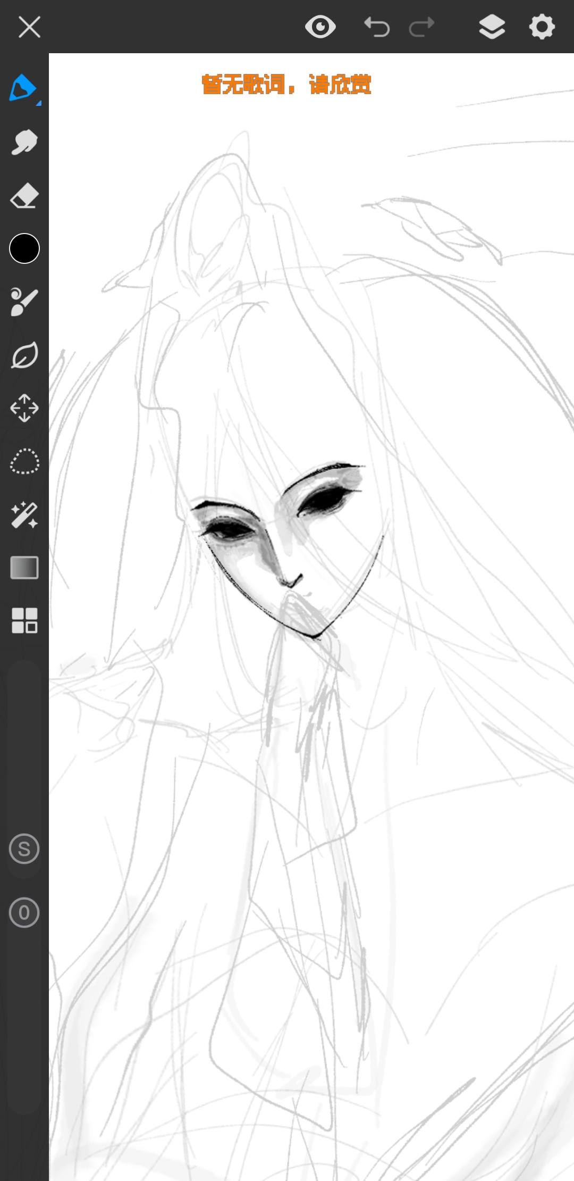Select the smudge finger tool
574x1181 pixels.
[24, 142]
